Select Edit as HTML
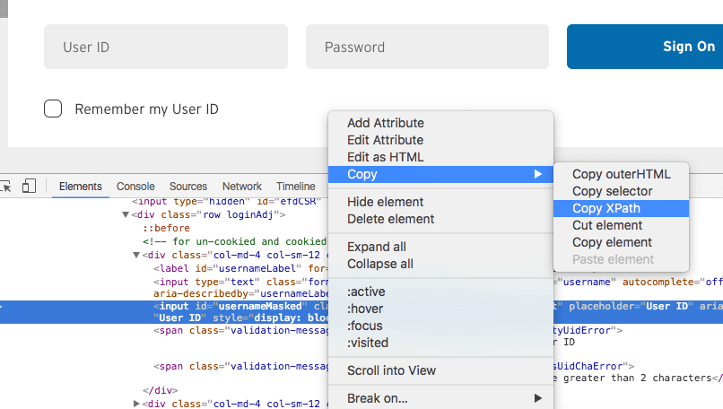 click(x=385, y=157)
